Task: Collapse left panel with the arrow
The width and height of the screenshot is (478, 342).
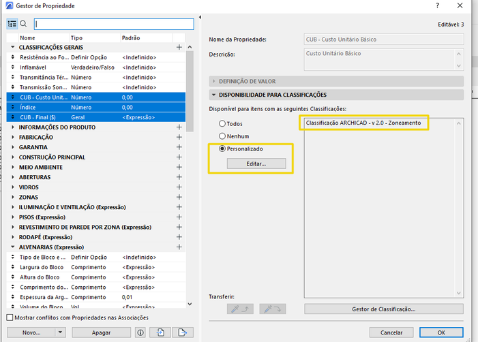Action: tap(200, 17)
